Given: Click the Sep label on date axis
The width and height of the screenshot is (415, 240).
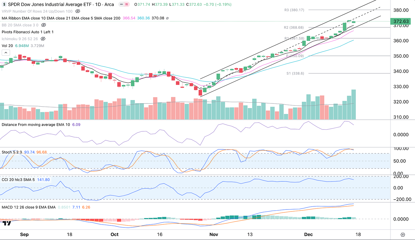Looking at the screenshot, I should tap(24, 235).
